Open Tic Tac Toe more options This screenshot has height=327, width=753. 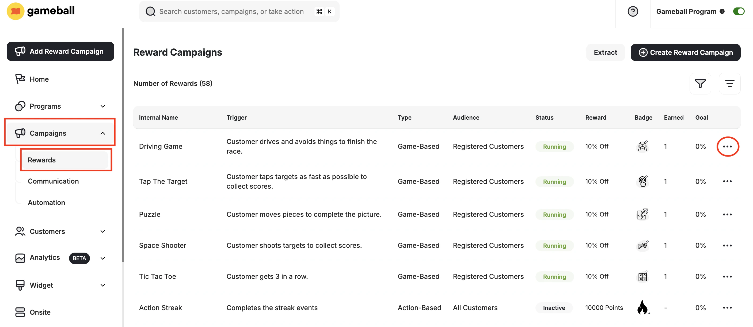[x=727, y=276]
